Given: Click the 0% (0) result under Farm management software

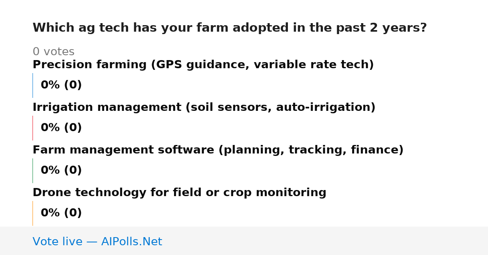Looking at the screenshot, I should coord(61,171).
